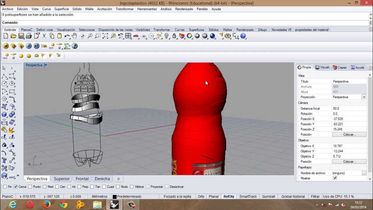Viewport: 373px width, 210px height.
Task: Open the Archivo menu
Action: click(8, 9)
